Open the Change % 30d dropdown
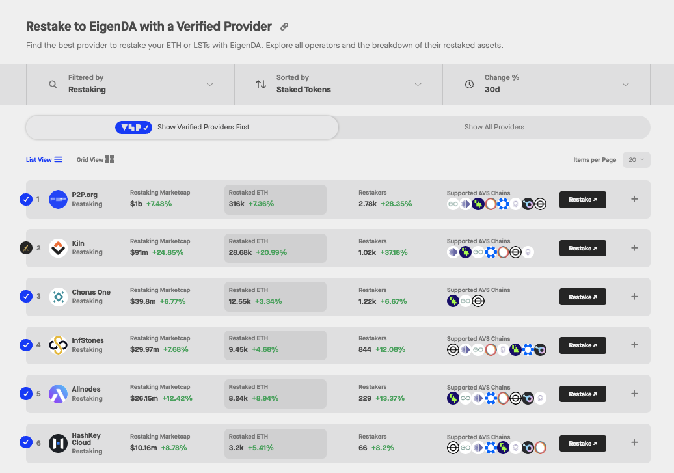This screenshot has height=473, width=674. [x=546, y=85]
